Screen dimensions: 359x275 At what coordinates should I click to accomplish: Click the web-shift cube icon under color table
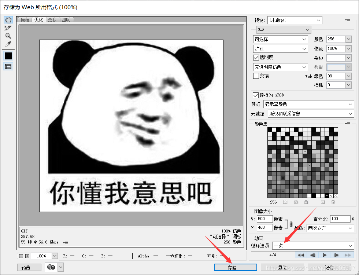(296, 202)
